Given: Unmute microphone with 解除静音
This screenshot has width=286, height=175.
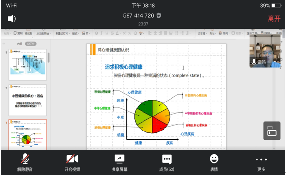Looking at the screenshot, I should (25, 162).
